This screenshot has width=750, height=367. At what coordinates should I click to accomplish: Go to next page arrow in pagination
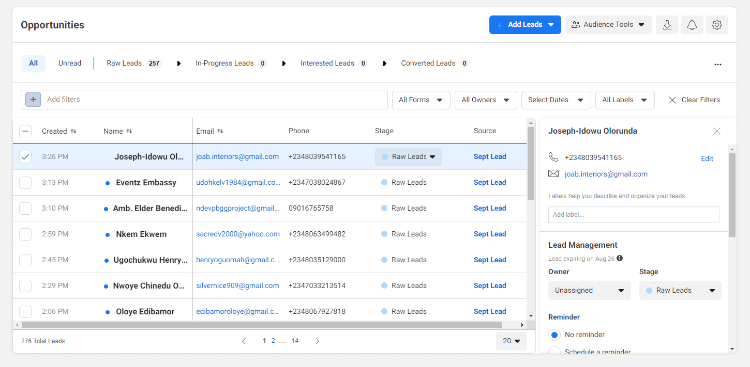tap(317, 341)
